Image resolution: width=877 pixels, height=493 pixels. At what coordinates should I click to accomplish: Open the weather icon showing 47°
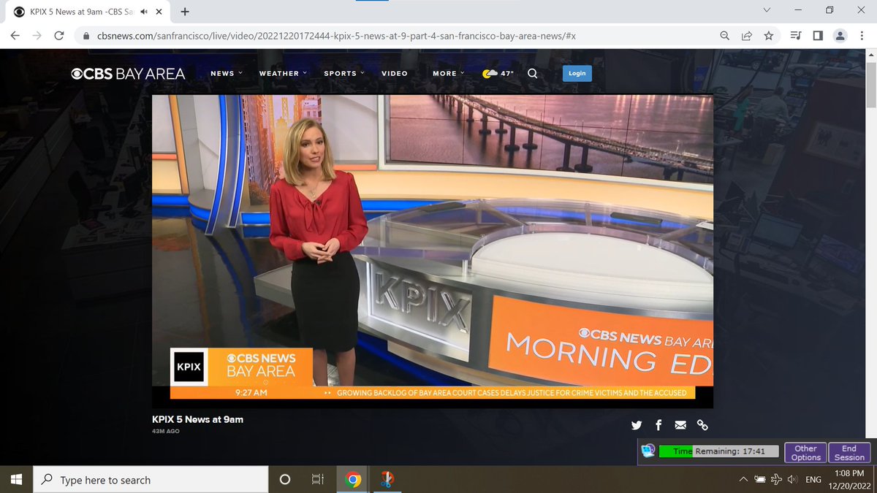(x=498, y=73)
